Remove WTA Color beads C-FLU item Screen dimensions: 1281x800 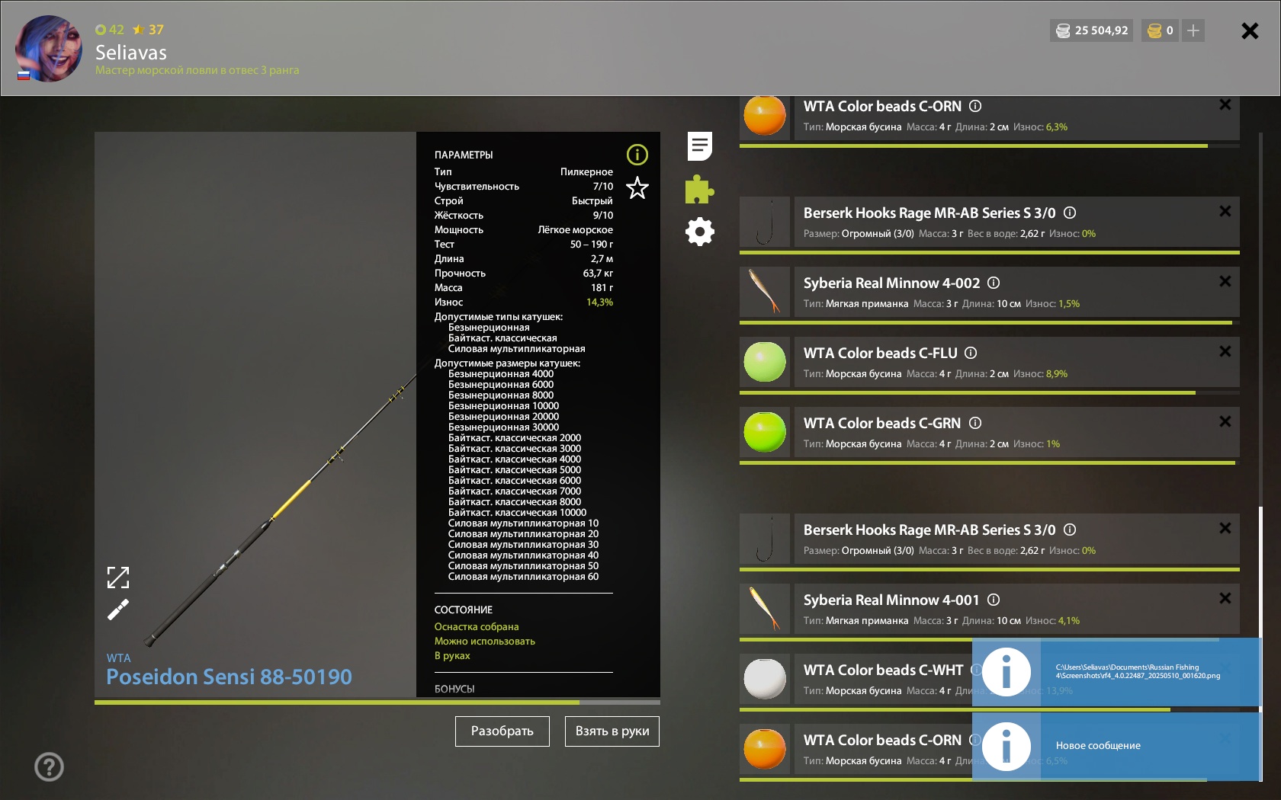point(1225,351)
